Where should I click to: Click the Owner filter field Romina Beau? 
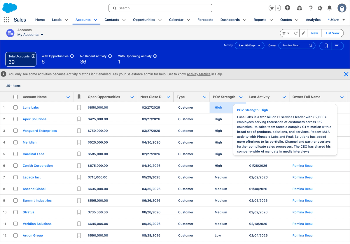click(x=297, y=45)
